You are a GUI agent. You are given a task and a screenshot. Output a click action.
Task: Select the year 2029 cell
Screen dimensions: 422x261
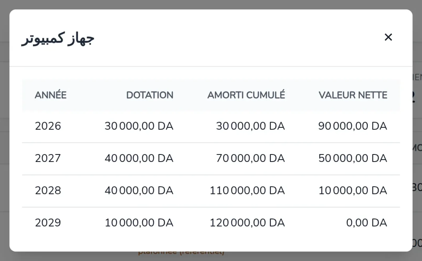pos(48,223)
